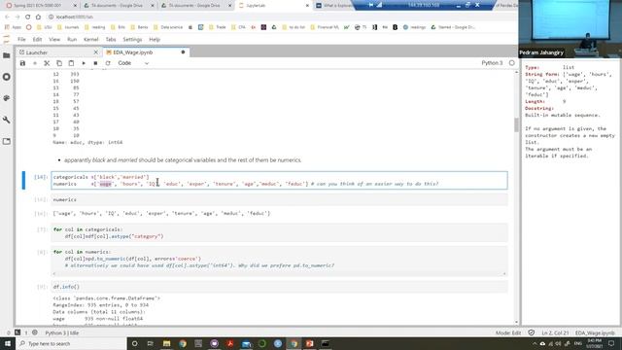622x350 pixels.
Task: Click 'Mode: Edit' in the status bar
Action: tap(508, 332)
